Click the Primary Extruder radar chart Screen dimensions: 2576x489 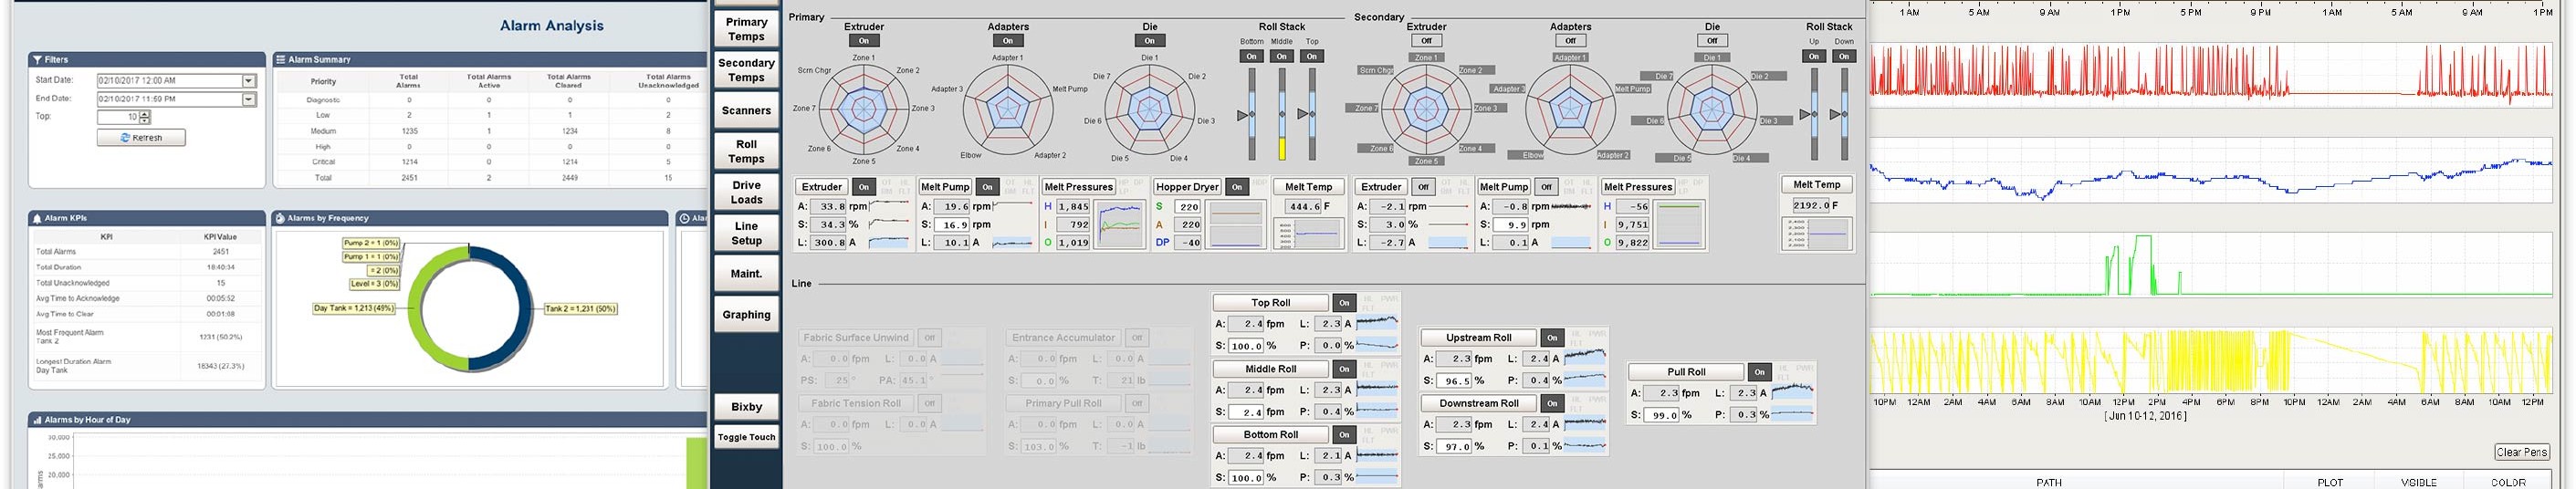pos(864,110)
